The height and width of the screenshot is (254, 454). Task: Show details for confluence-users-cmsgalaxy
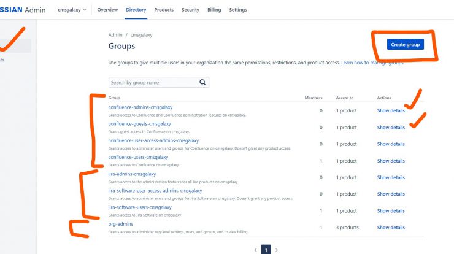pos(391,161)
